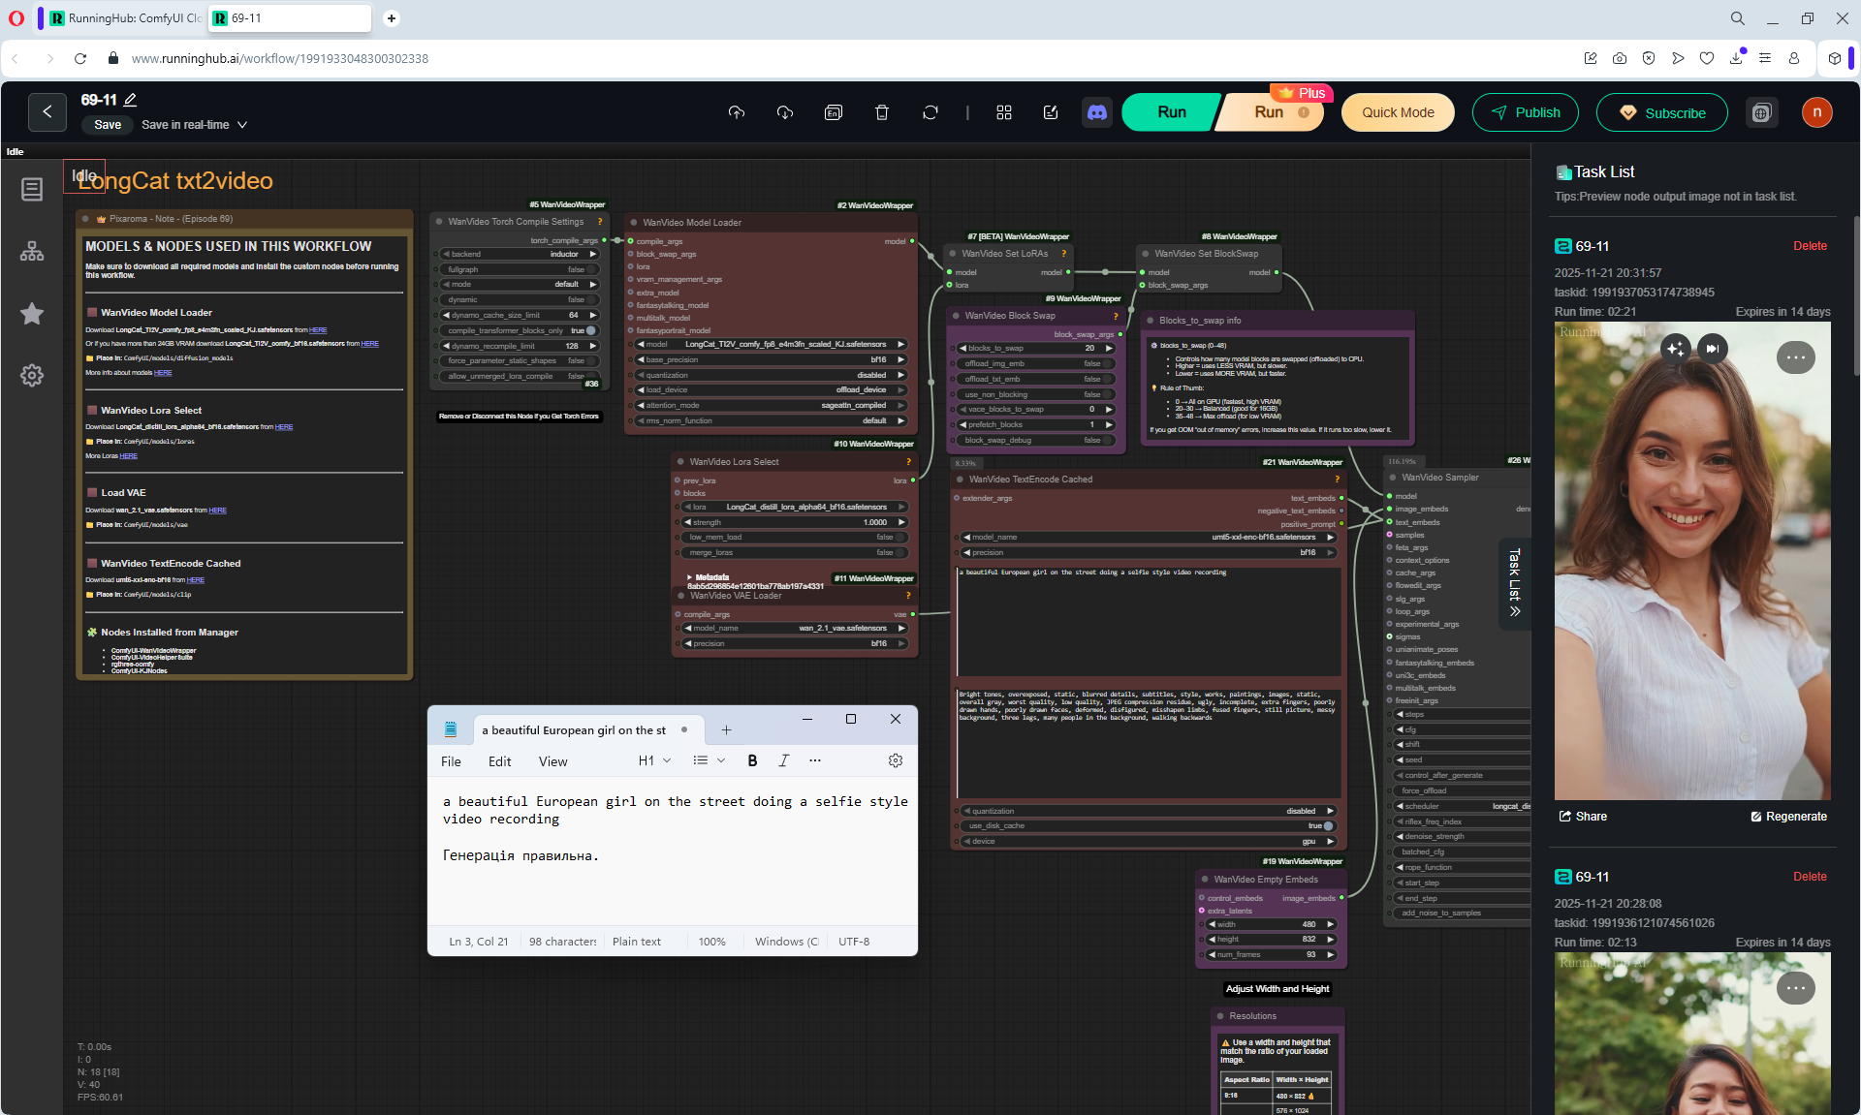The height and width of the screenshot is (1115, 1861).
Task: Click the pencil icon beside 69-11 title
Action: tap(131, 100)
